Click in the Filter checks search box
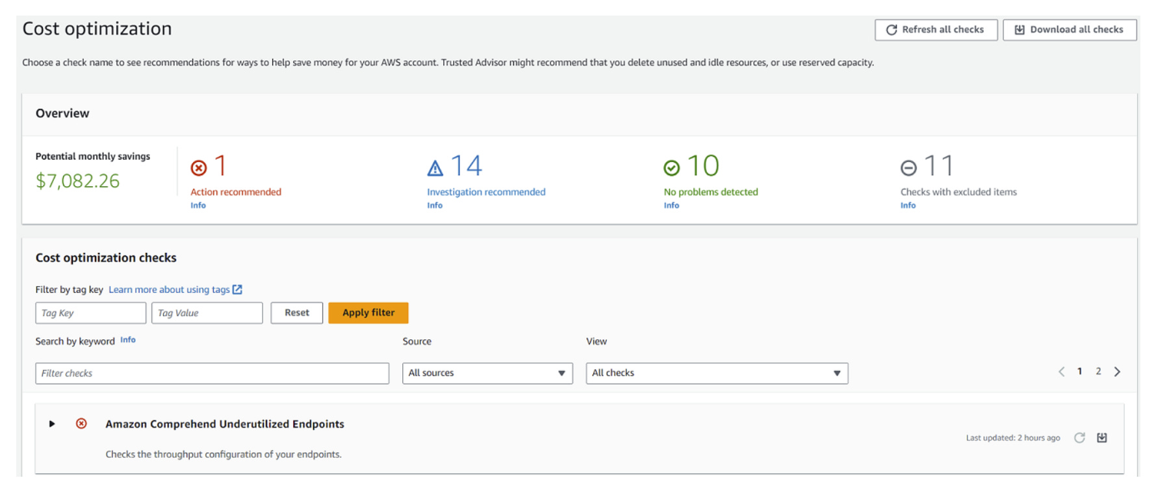This screenshot has width=1156, height=491. tap(212, 373)
